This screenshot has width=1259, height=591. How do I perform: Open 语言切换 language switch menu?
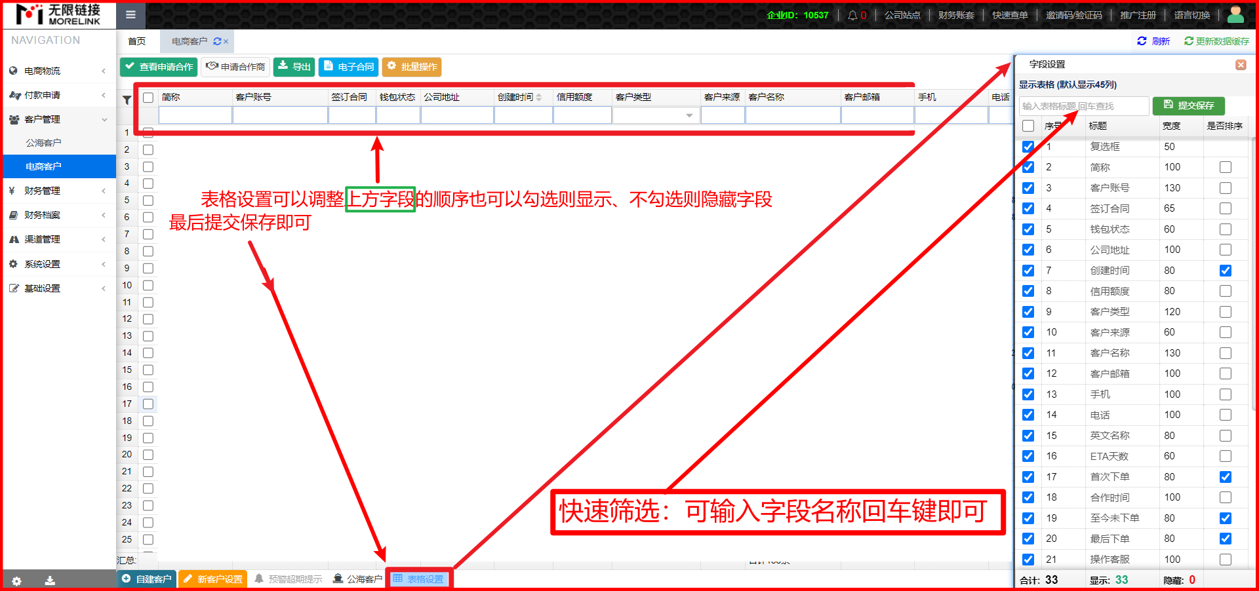point(1192,15)
